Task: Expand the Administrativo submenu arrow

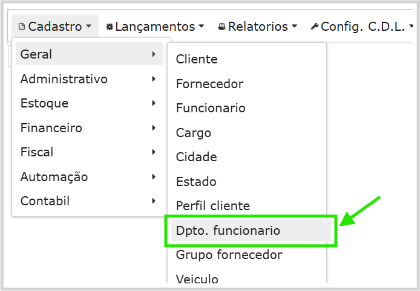Action: [154, 79]
